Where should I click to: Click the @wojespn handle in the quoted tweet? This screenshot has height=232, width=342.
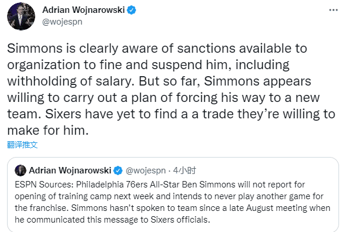(x=145, y=170)
